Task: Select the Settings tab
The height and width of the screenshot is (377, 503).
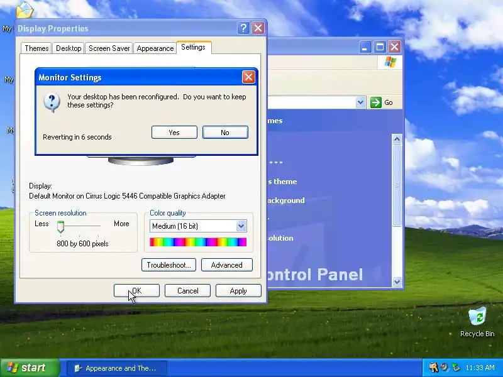Action: click(194, 48)
